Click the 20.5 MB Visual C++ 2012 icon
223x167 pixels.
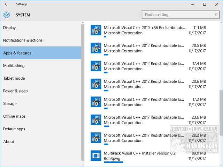point(96,48)
